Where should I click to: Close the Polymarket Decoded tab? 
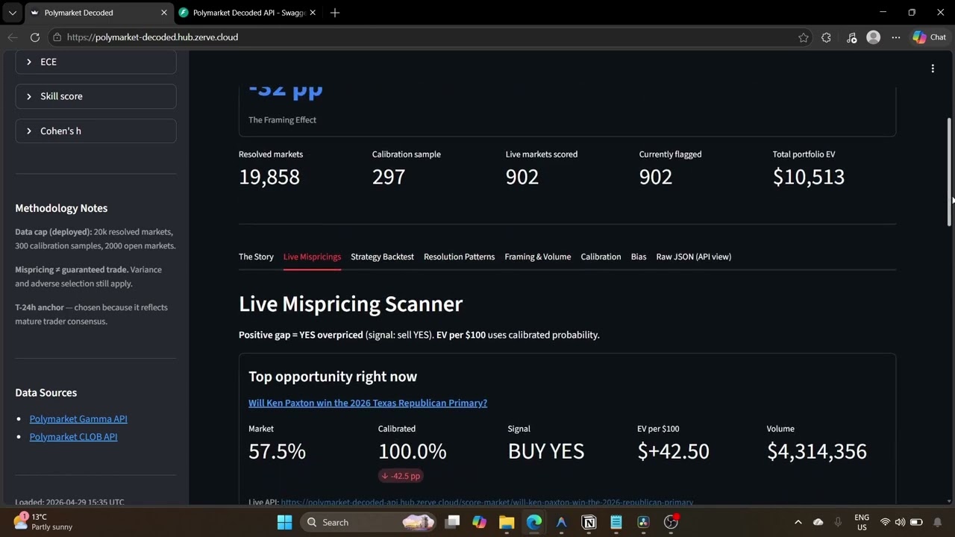(164, 13)
